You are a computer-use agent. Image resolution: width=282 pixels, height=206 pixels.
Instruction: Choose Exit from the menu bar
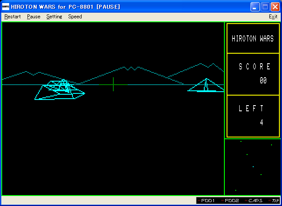click(273, 17)
